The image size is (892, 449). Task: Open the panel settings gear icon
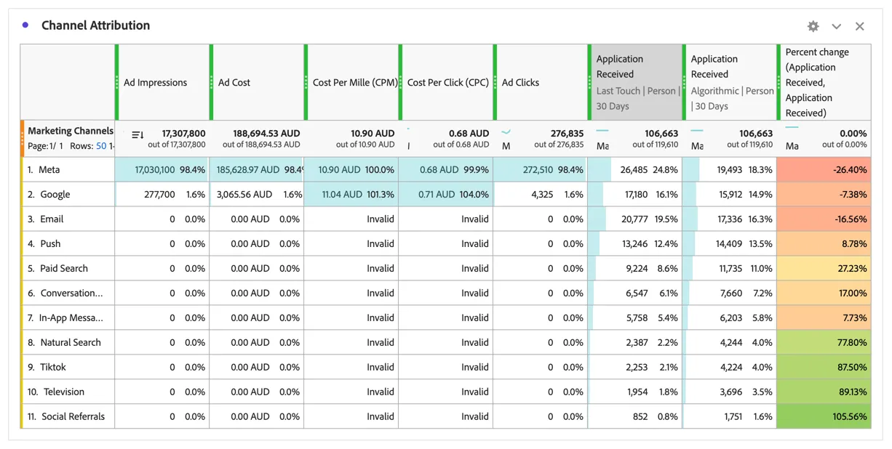813,26
